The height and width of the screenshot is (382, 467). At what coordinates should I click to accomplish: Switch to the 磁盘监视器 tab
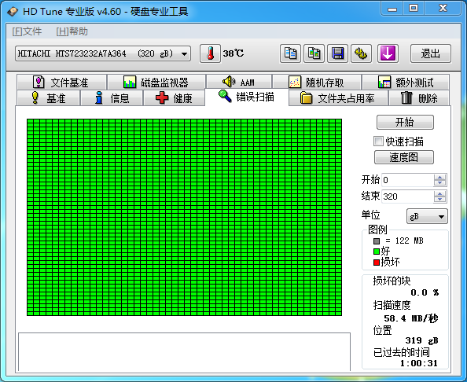[x=156, y=83]
